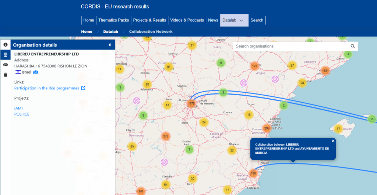This screenshot has width=377, height=195.
Task: Click the 25 cluster marker near Badajoz
Action: click(x=132, y=146)
